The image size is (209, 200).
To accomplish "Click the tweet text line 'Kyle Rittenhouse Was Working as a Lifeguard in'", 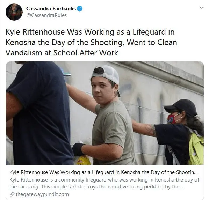I will coord(90,32).
